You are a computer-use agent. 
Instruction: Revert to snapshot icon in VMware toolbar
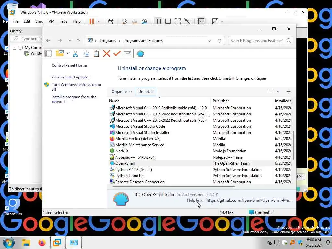(135, 21)
